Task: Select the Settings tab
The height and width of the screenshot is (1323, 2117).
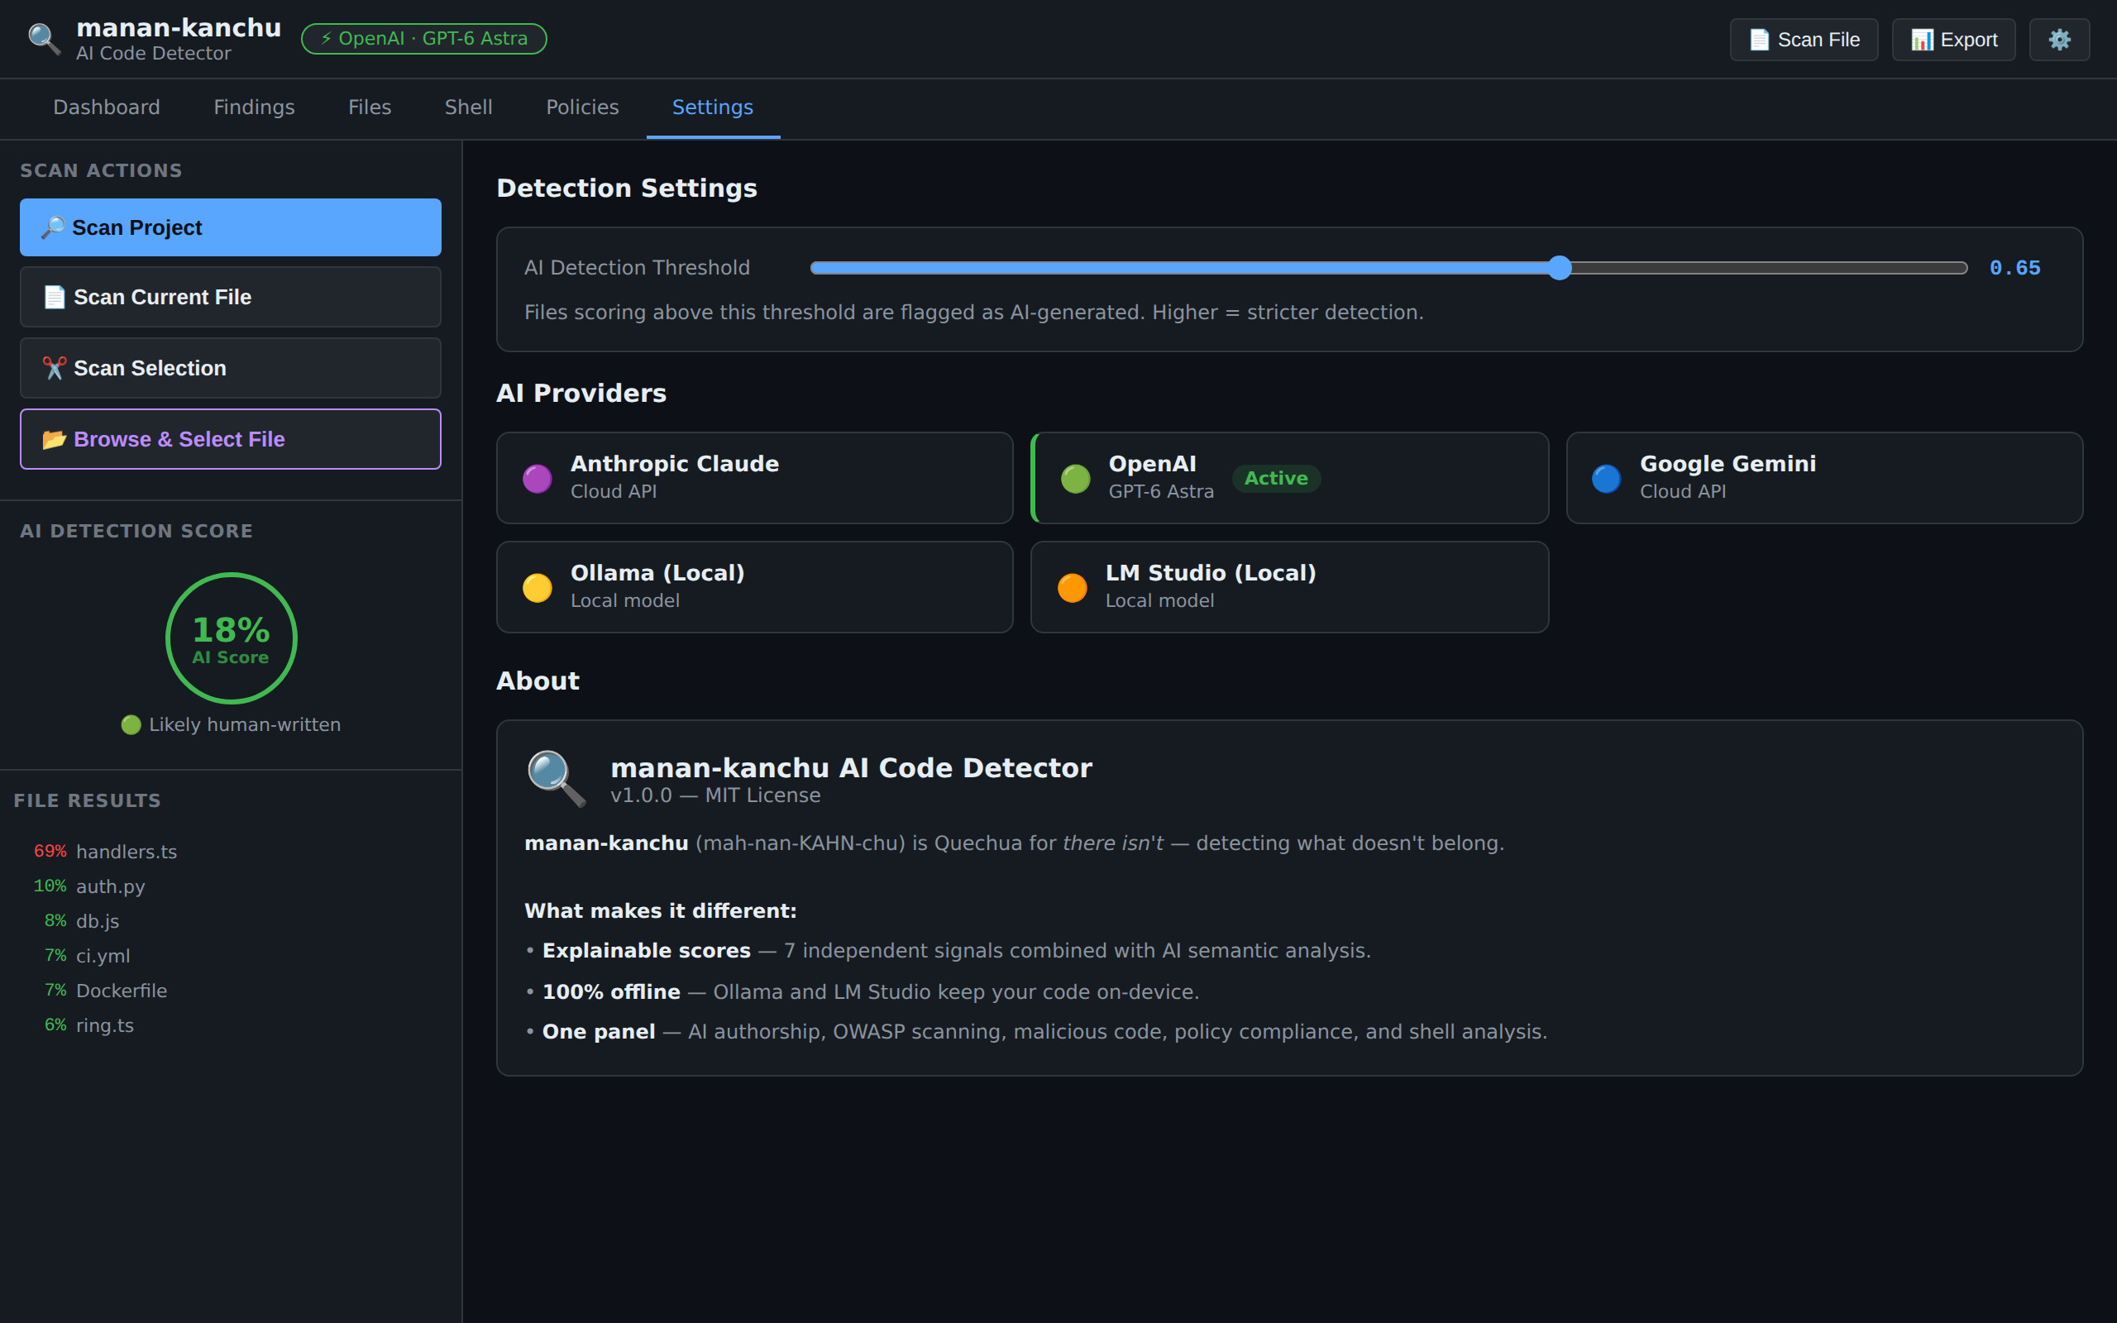Action: [713, 107]
